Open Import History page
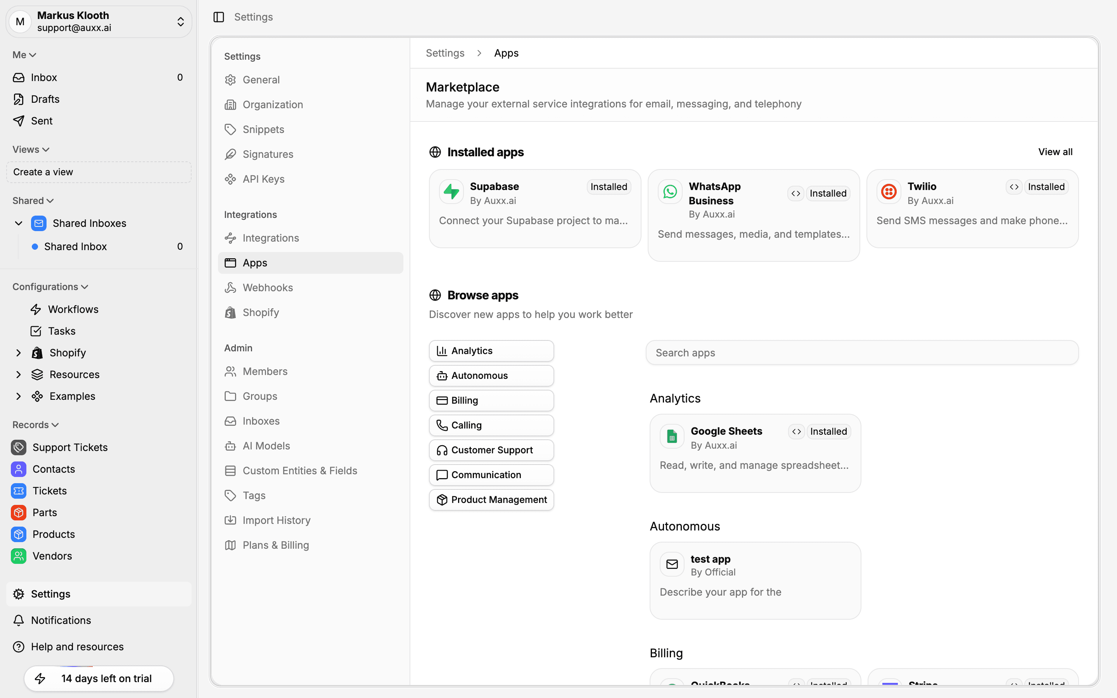The image size is (1117, 698). (310, 520)
